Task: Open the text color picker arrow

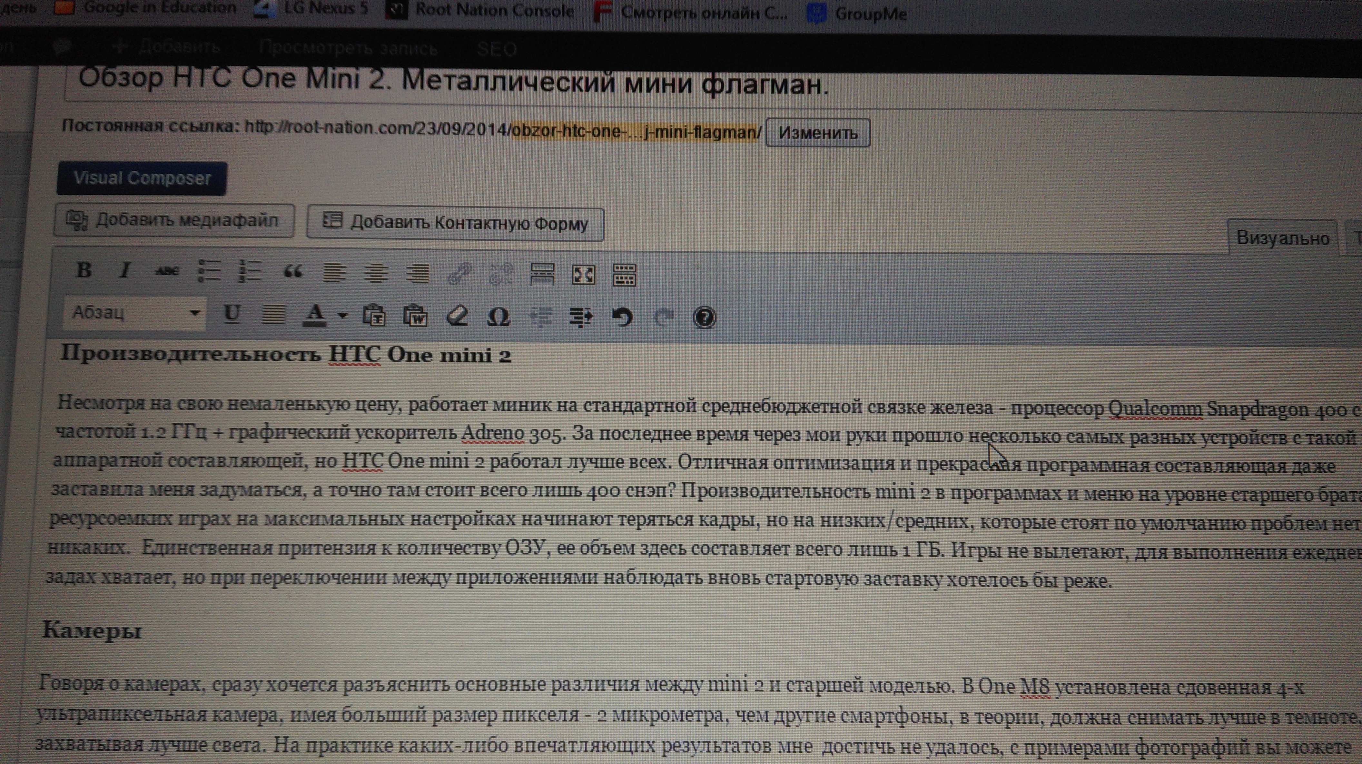Action: 342,316
